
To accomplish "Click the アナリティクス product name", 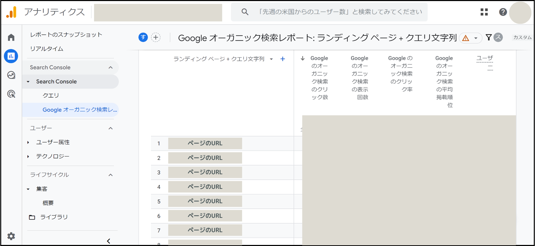I will pyautogui.click(x=54, y=12).
